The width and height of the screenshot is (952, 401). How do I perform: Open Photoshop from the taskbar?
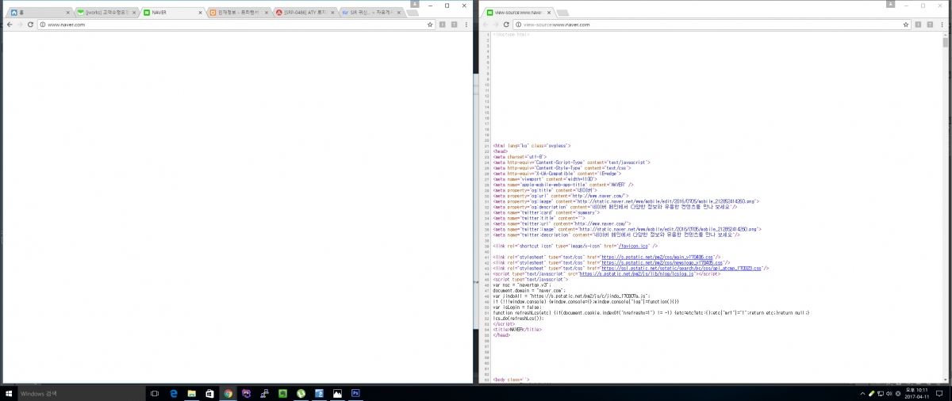point(355,393)
